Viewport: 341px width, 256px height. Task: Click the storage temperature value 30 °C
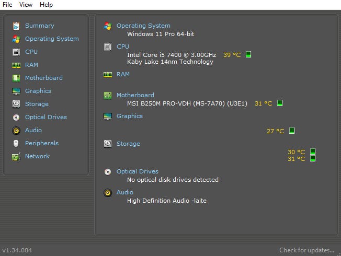point(296,152)
